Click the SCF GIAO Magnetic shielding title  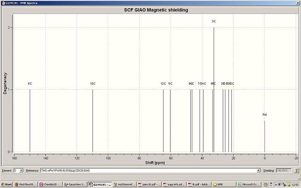click(156, 10)
